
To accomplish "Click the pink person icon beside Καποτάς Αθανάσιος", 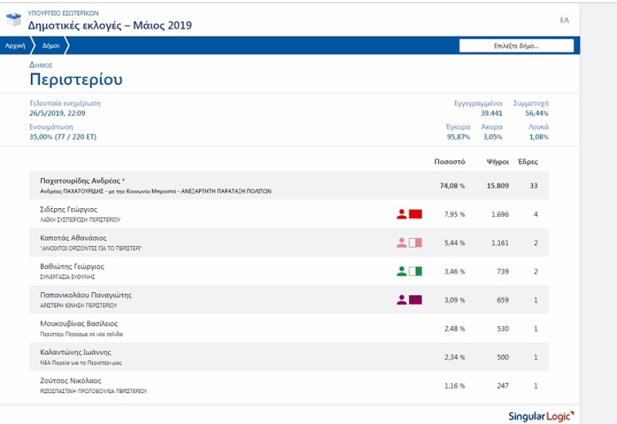I will (402, 242).
